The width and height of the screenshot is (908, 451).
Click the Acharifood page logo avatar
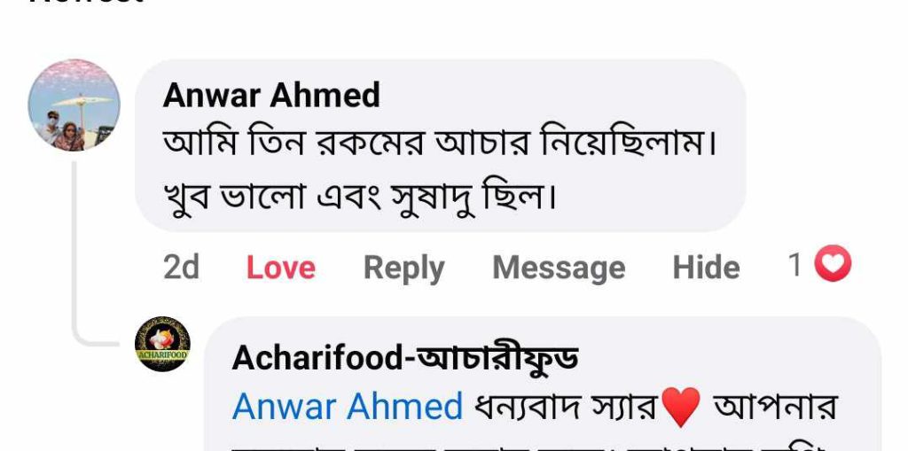(x=163, y=344)
